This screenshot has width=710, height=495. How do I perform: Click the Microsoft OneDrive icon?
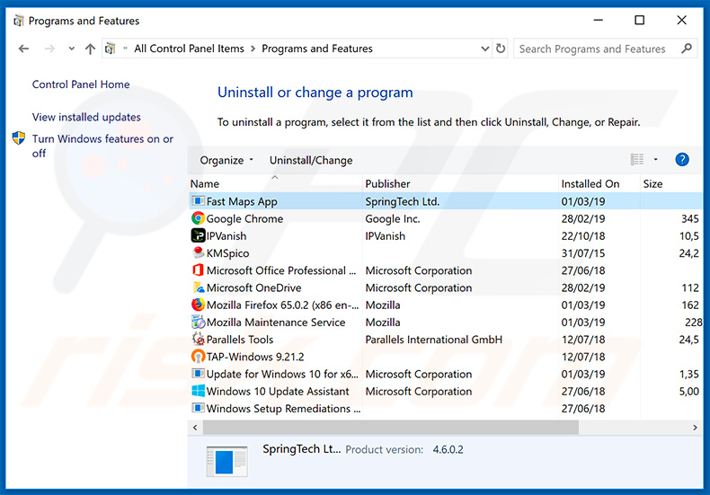pos(198,287)
